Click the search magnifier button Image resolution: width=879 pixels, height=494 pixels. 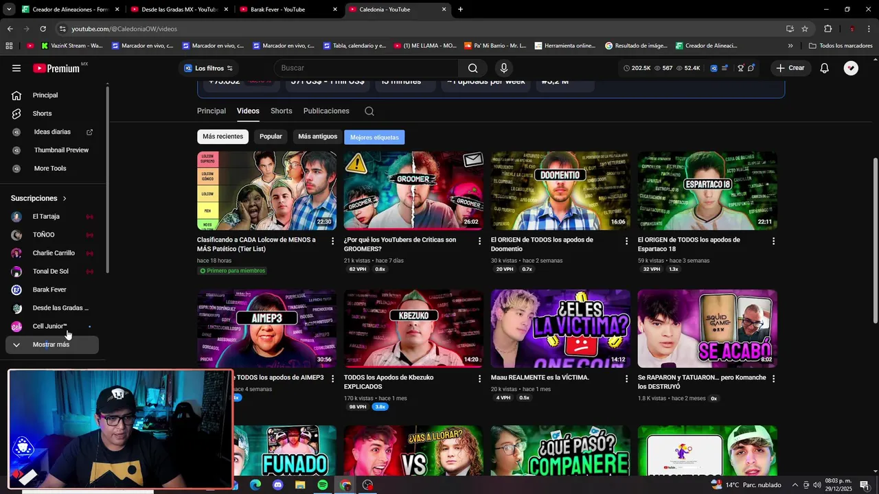point(472,68)
